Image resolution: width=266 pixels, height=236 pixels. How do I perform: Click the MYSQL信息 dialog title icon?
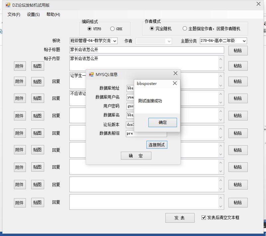coord(91,74)
